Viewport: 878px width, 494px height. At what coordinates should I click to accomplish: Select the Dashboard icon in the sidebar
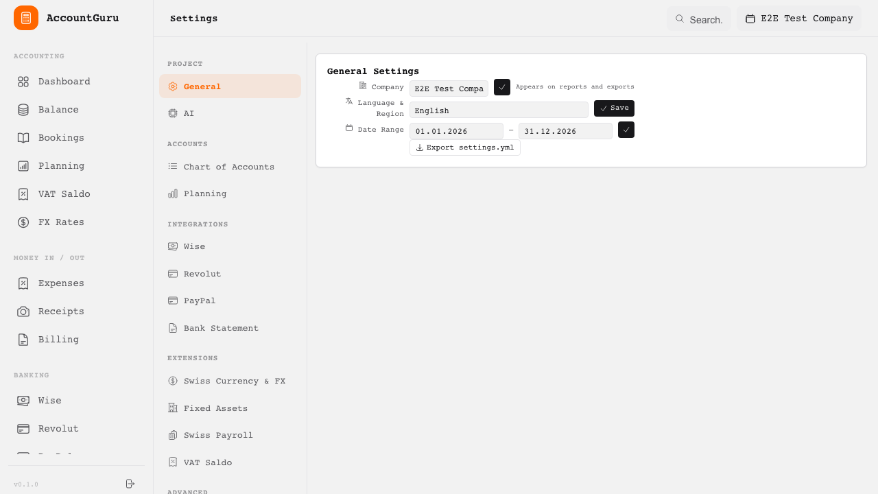click(23, 82)
